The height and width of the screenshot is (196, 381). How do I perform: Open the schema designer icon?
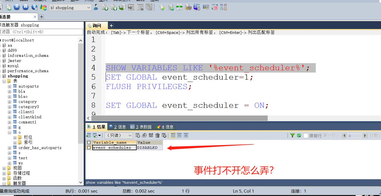pyautogui.click(x=224, y=7)
